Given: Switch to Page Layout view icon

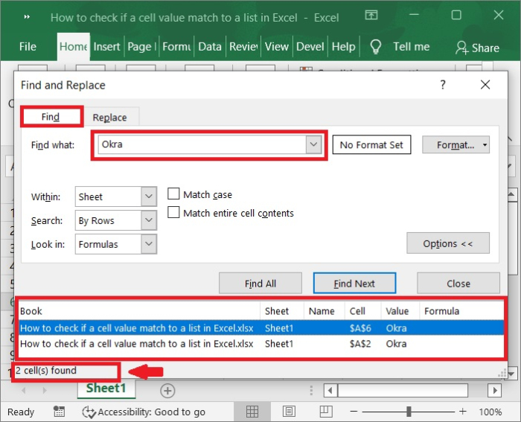Looking at the screenshot, I should (289, 412).
